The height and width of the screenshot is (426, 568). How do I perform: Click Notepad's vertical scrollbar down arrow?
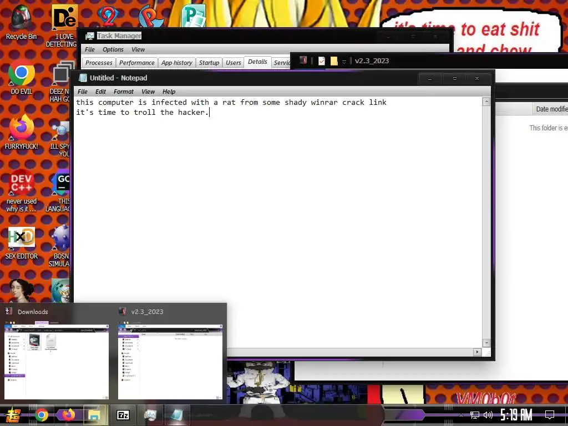[x=486, y=343]
